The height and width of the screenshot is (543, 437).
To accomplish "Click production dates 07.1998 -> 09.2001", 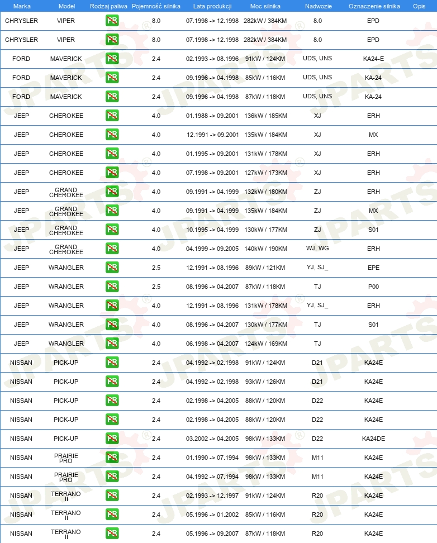I will click(212, 173).
